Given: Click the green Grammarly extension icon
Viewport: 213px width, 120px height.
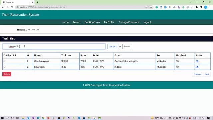Looking at the screenshot, I should tap(157, 7).
